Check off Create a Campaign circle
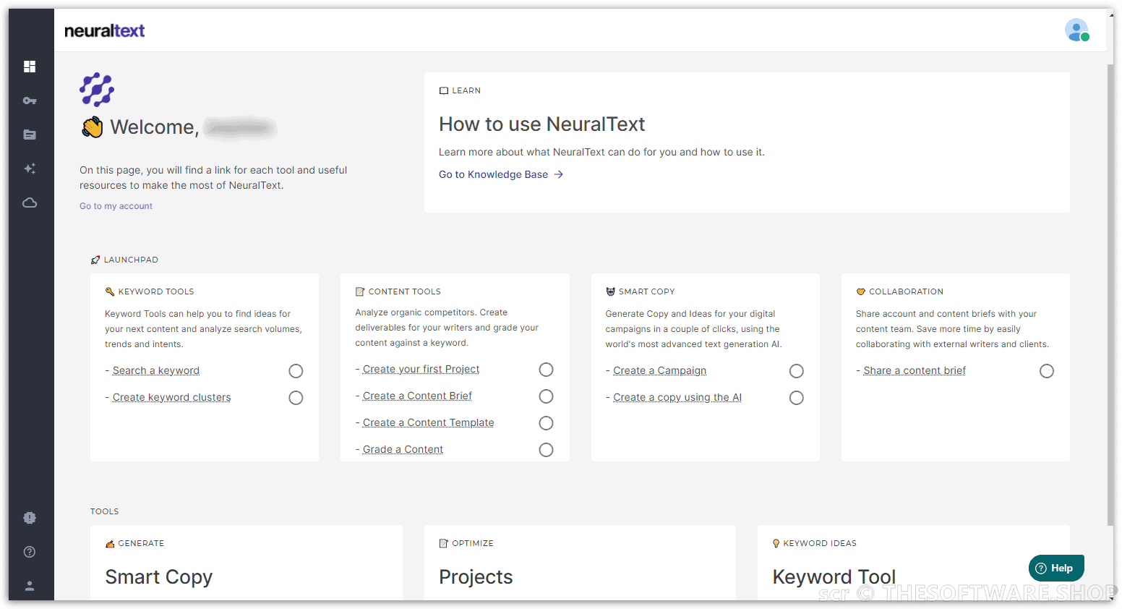This screenshot has height=609, width=1122. pyautogui.click(x=797, y=371)
